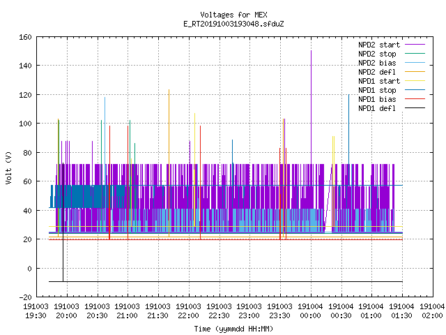
Task: Click the black vertical NPD1 defl spike
Action: [63, 222]
